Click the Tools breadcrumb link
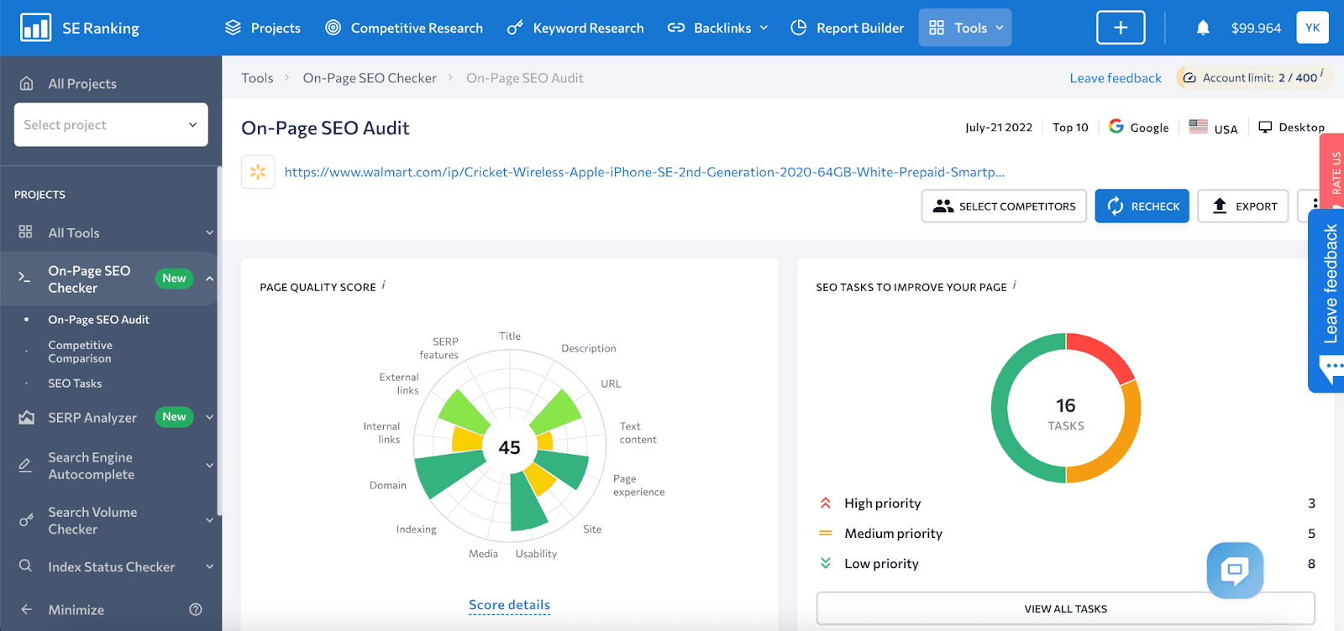1344x631 pixels. (x=257, y=78)
